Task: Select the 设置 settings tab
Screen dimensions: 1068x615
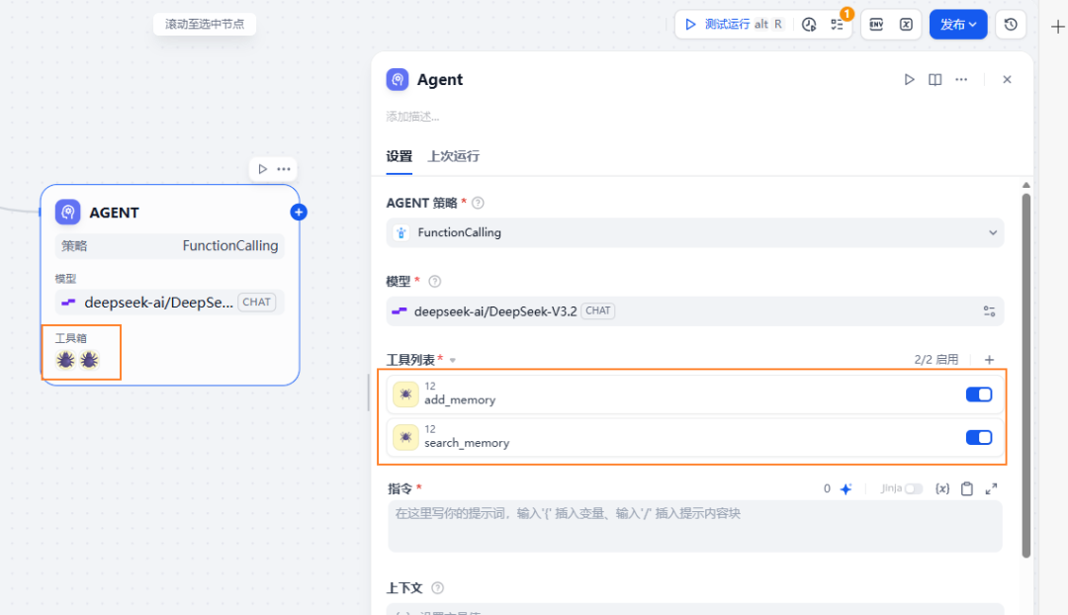Action: 399,156
